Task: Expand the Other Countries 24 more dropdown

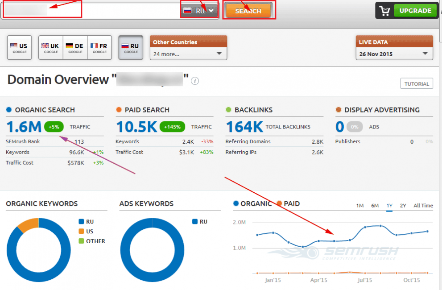Action: pos(188,54)
